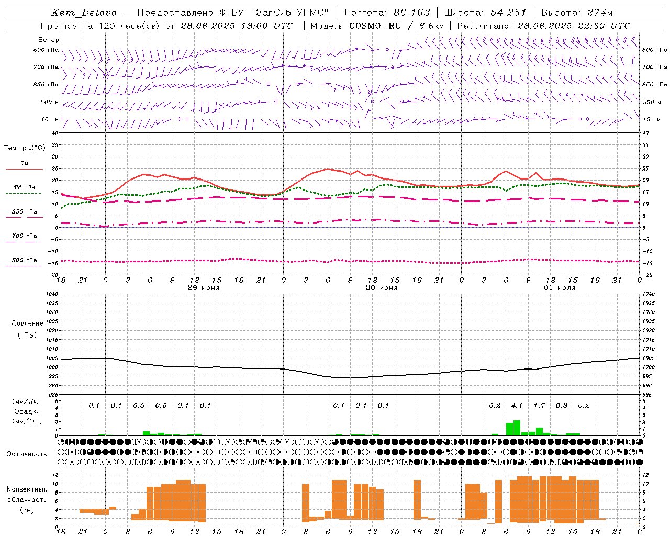Viewport: 670px width, 536px height.
Task: Click the 1.7 precipitation amount value
Action: [539, 405]
